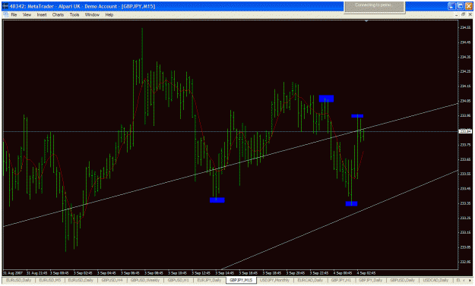Open the Window menu
The image size is (475, 286).
(92, 14)
